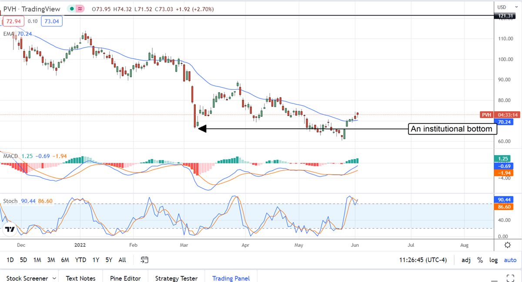Toggle adj dividend adjustment
This screenshot has width=522, height=282.
(466, 260)
